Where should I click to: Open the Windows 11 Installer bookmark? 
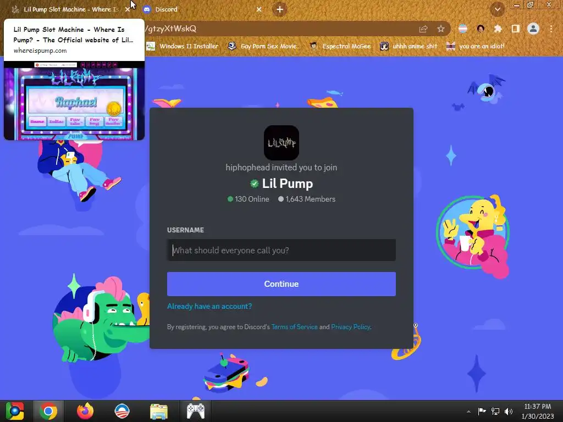click(183, 46)
